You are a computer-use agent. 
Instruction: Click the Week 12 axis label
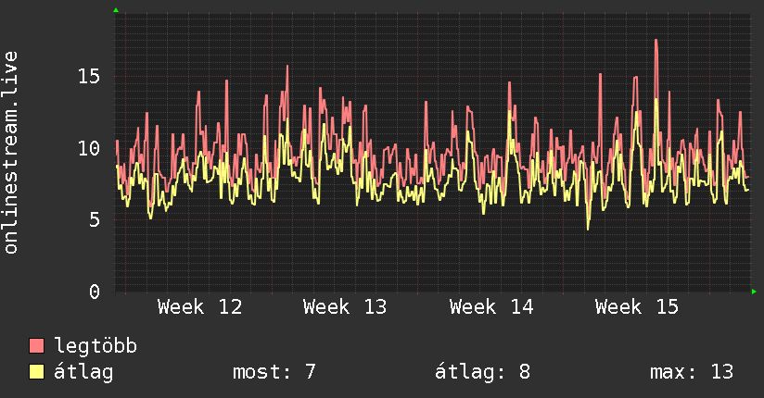coord(199,307)
